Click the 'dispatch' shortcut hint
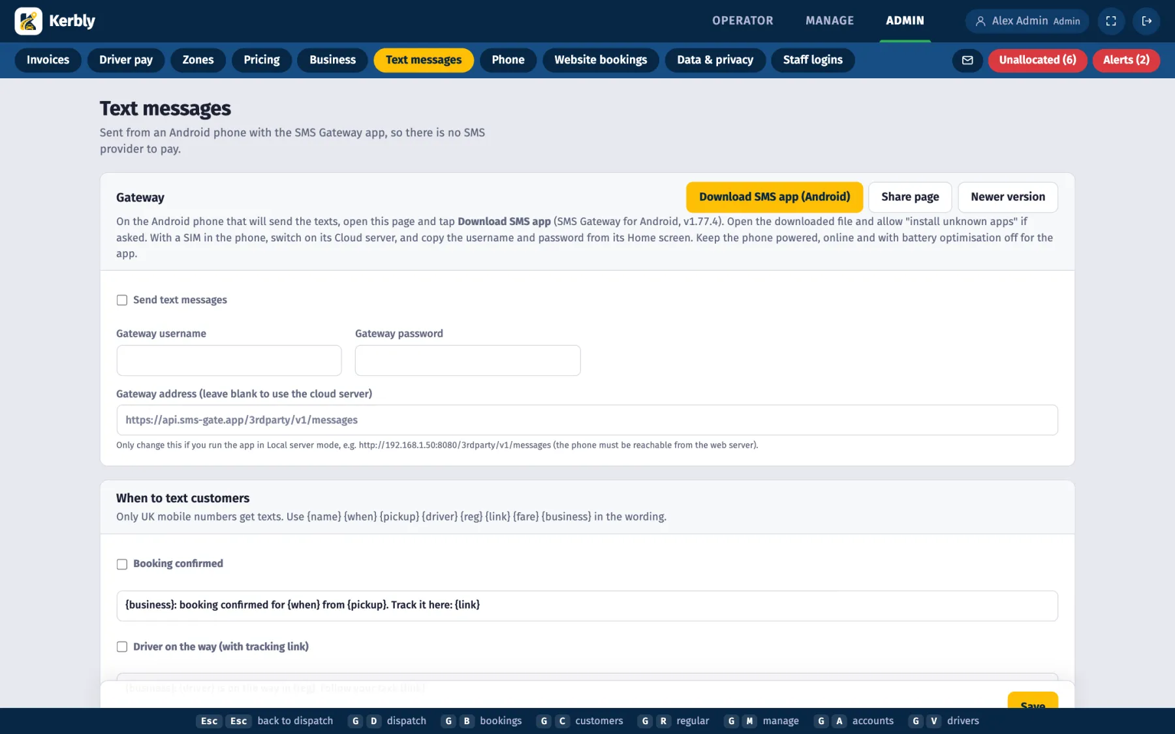 (406, 721)
